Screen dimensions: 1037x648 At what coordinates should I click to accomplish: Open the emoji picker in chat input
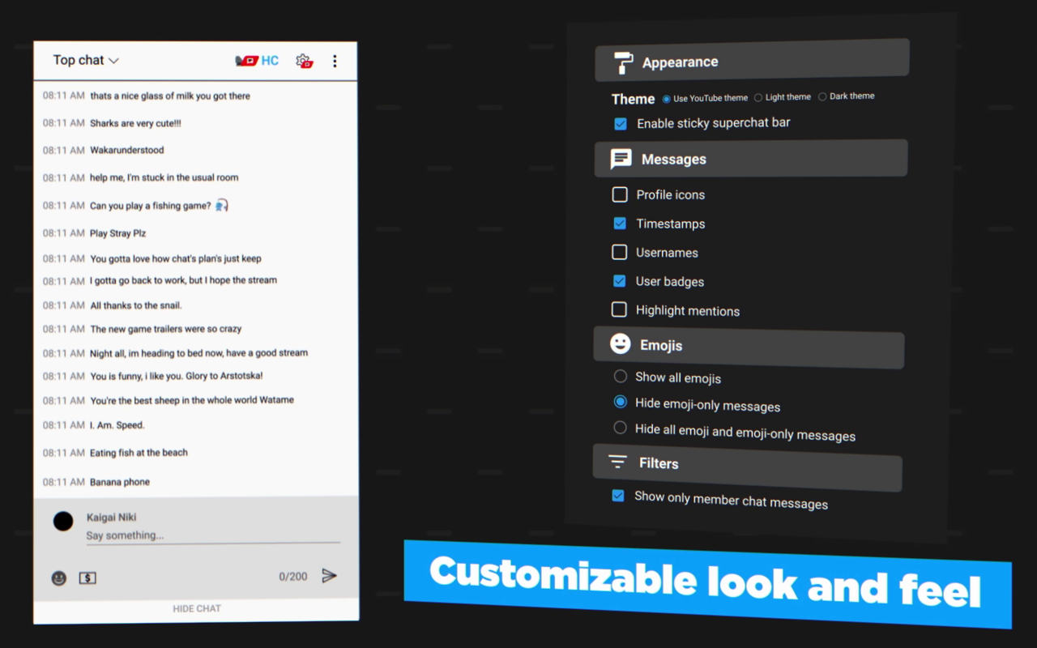pos(59,578)
